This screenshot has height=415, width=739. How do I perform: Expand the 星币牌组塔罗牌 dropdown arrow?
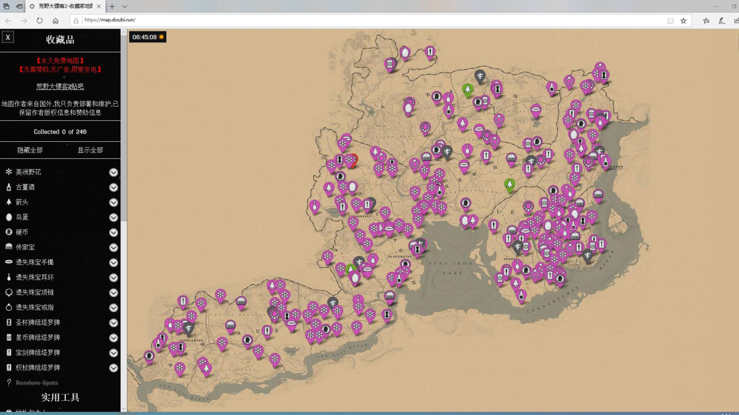tap(113, 338)
